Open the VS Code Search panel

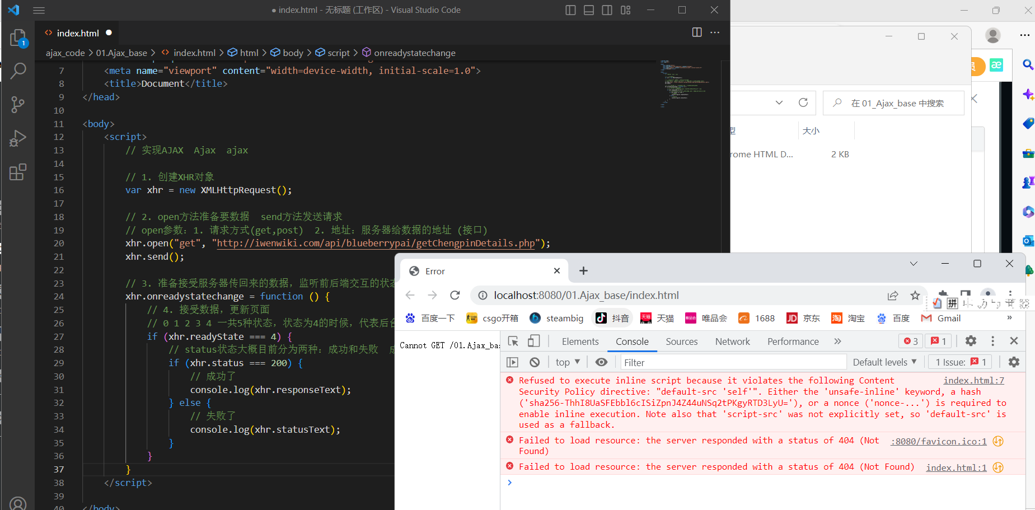pos(18,71)
